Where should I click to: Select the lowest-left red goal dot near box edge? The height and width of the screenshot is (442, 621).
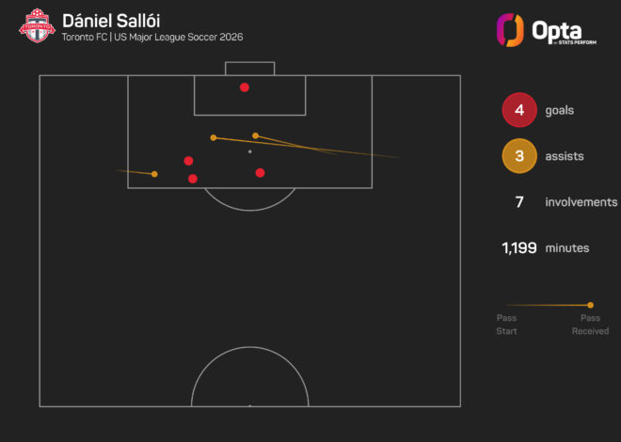coord(193,179)
